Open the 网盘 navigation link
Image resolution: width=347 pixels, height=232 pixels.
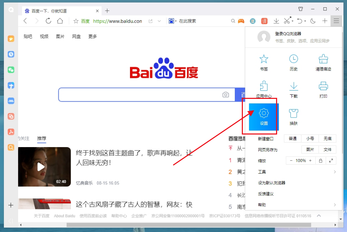coord(76,37)
